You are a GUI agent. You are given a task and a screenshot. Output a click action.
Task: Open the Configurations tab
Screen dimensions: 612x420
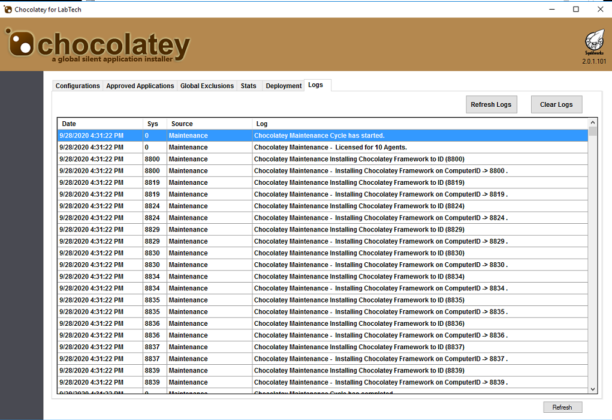pos(77,86)
